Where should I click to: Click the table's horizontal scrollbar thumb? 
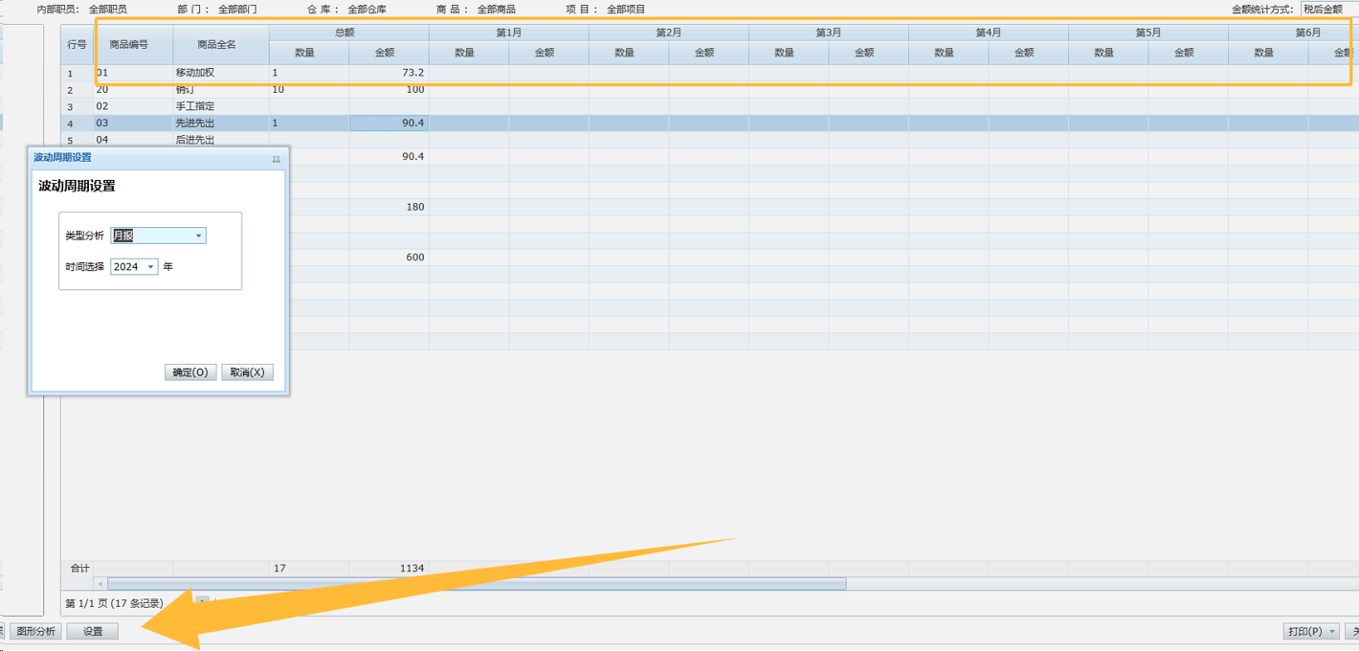477,584
